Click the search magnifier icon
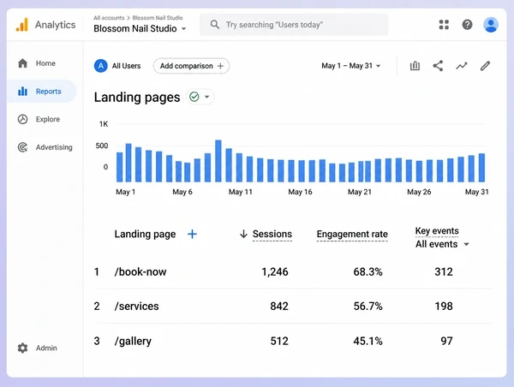This screenshot has width=514, height=387. click(x=215, y=25)
